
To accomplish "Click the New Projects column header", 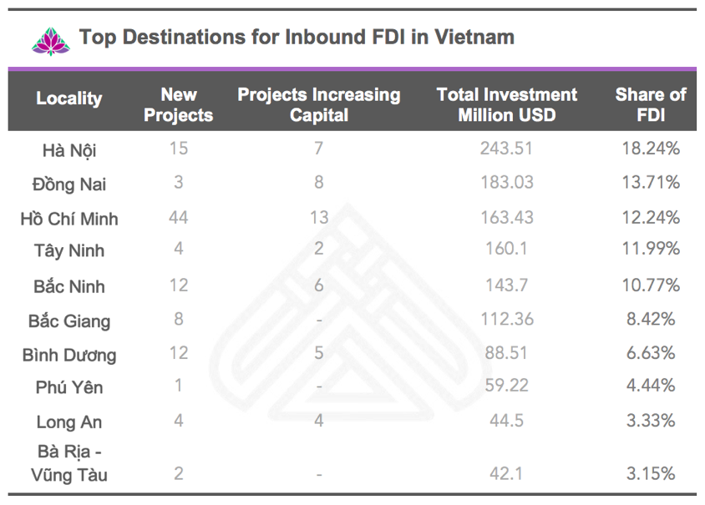I will point(178,104).
